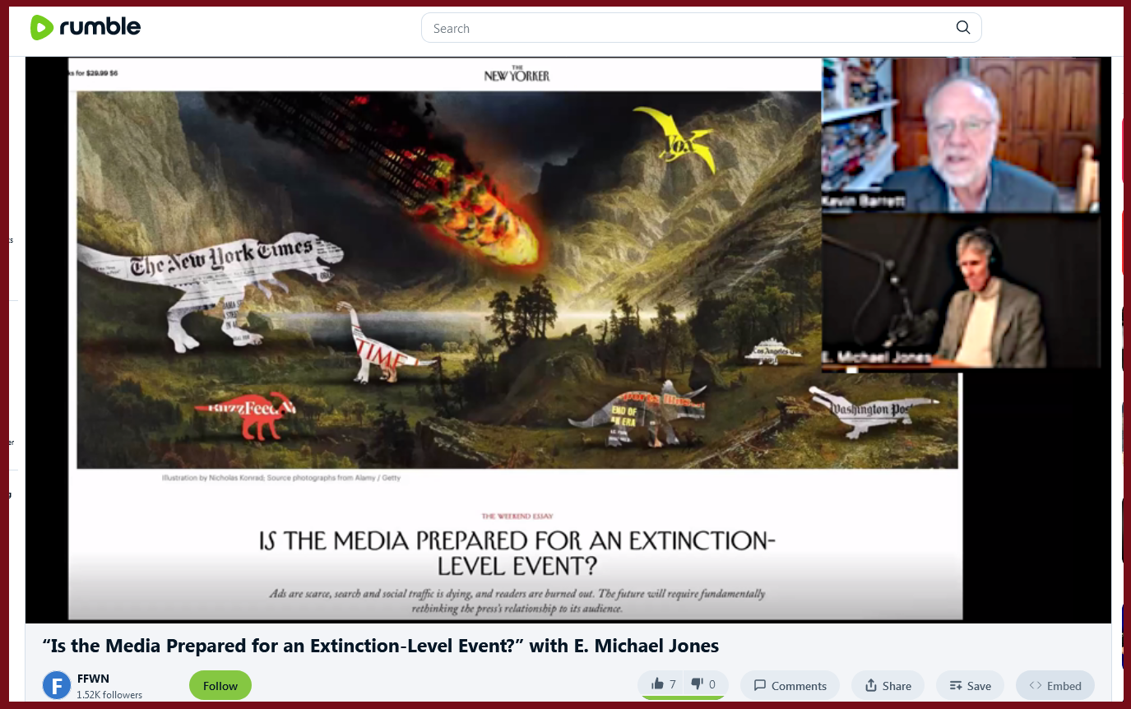This screenshot has width=1131, height=709.
Task: Open the FFWN channel name link
Action: pyautogui.click(x=93, y=679)
